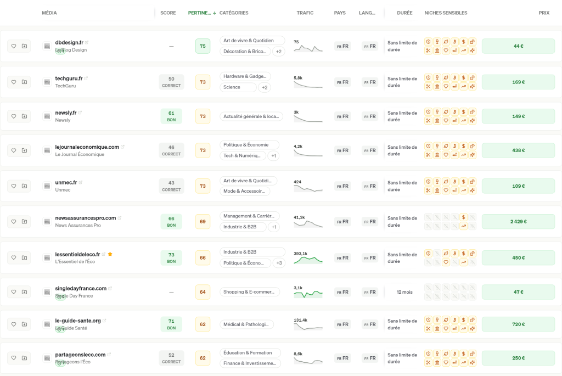Click the 44 € price button
This screenshot has width=562, height=376.
click(518, 46)
